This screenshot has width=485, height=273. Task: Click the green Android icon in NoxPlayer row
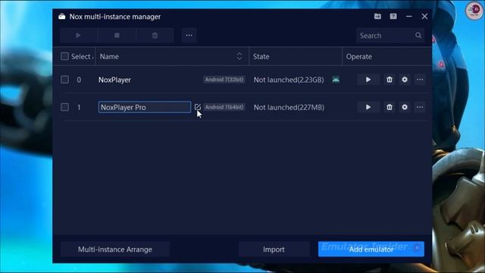[x=336, y=80]
